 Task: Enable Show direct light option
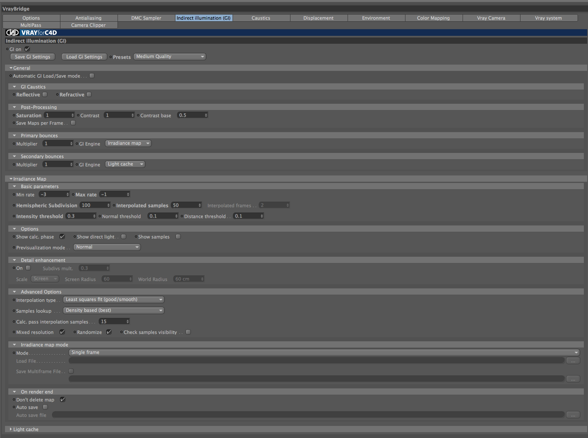[x=124, y=237]
